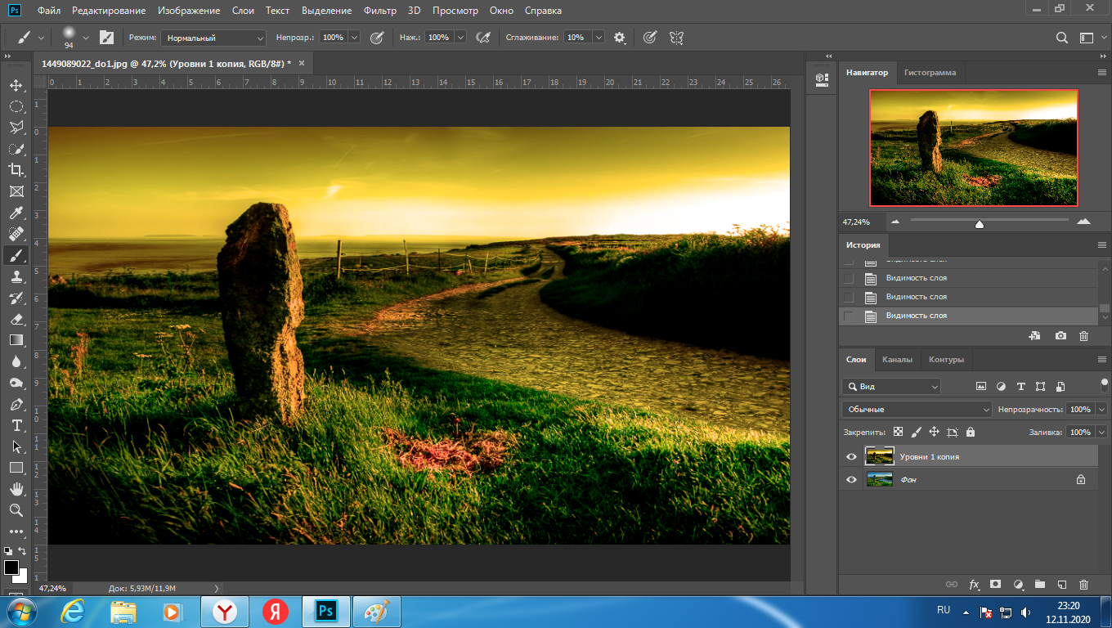Screen dimensions: 1112x628
Task: Open the layer Непрозрачность dropdown arrow
Action: [x=1101, y=409]
